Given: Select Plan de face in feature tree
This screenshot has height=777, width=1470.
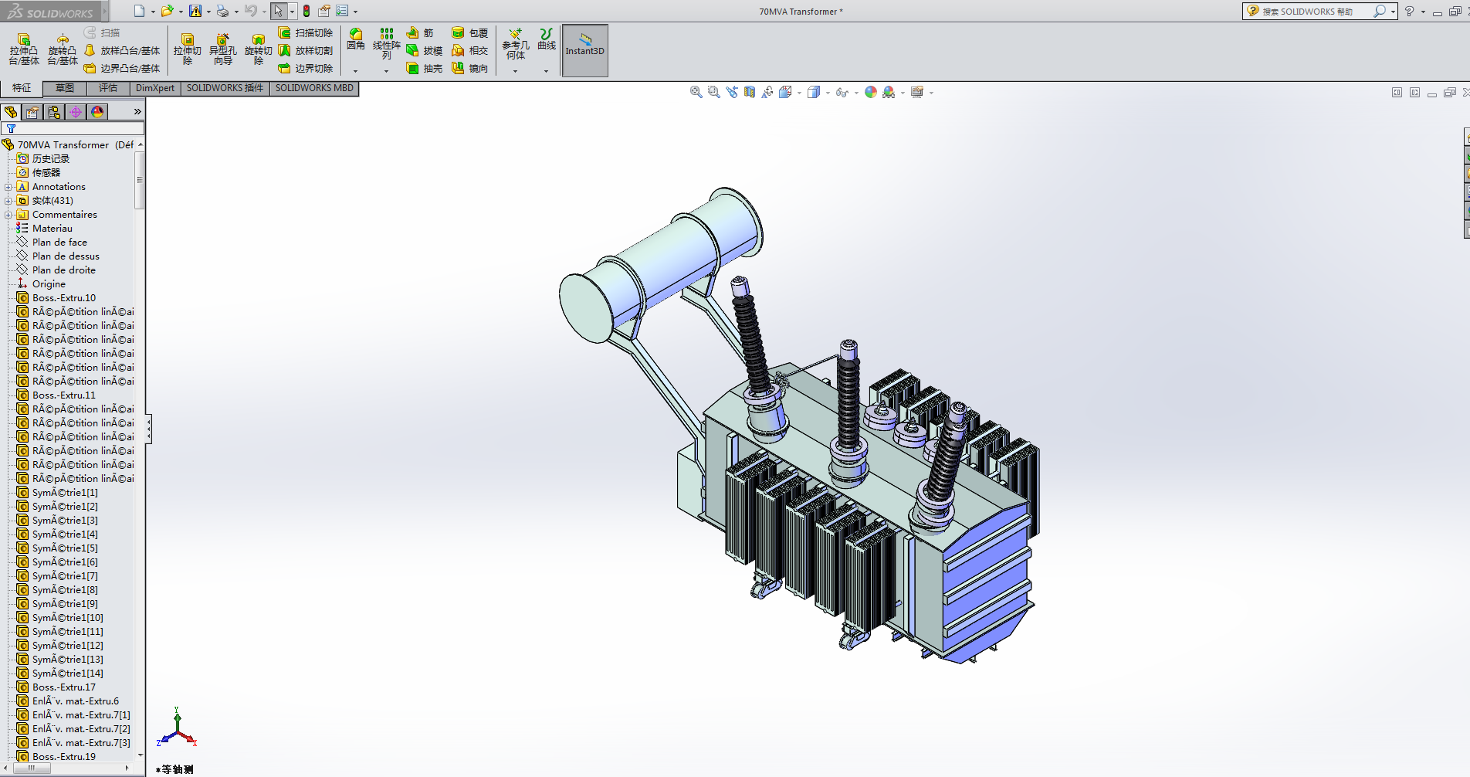Looking at the screenshot, I should 59,243.
